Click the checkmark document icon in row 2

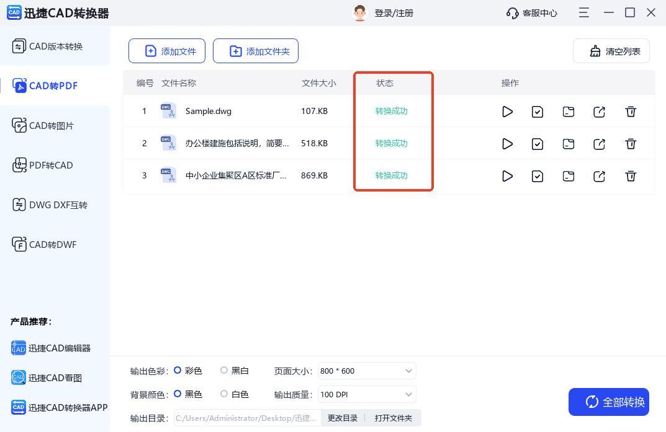[x=538, y=144]
